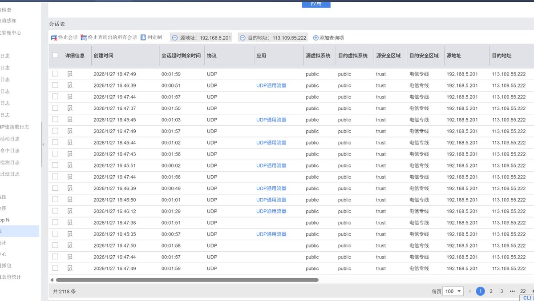The height and width of the screenshot is (301, 534).
Task: Check the box for session created 16:47:50
Action: pos(55,245)
